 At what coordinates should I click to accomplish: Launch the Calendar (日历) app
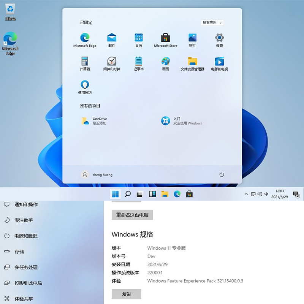coord(139,40)
